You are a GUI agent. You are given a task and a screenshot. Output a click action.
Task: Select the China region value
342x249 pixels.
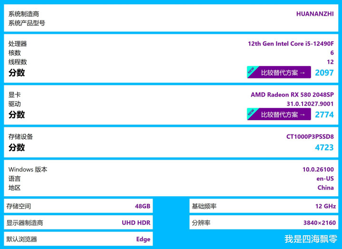pyautogui.click(x=325, y=188)
